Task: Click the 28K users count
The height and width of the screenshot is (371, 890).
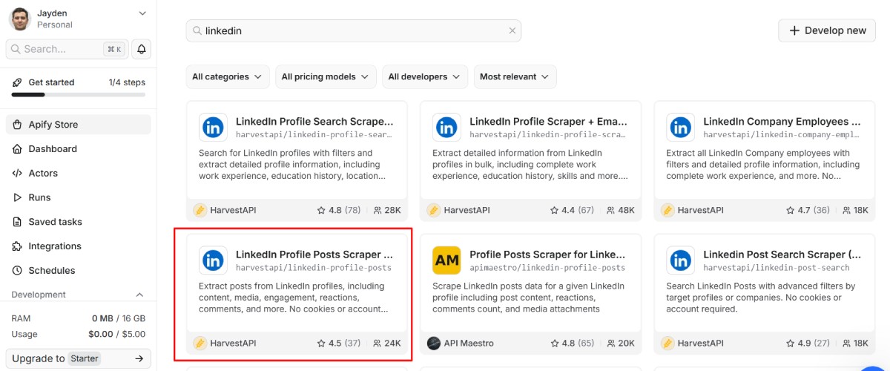Action: (386, 210)
